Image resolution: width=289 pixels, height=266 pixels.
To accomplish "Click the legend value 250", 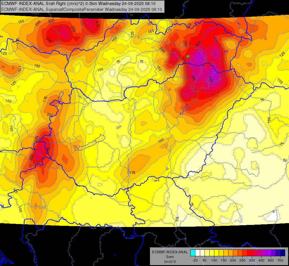I will [x=242, y=260].
